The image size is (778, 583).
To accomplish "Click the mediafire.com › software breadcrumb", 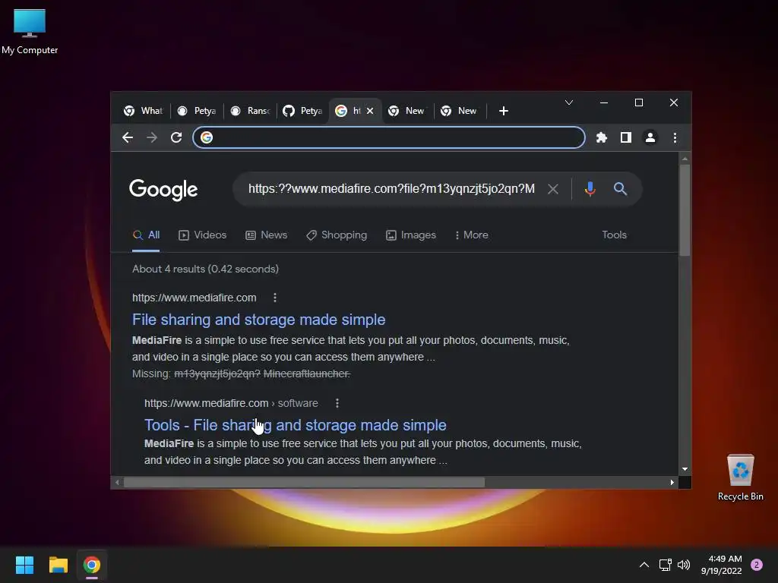I will [x=231, y=403].
